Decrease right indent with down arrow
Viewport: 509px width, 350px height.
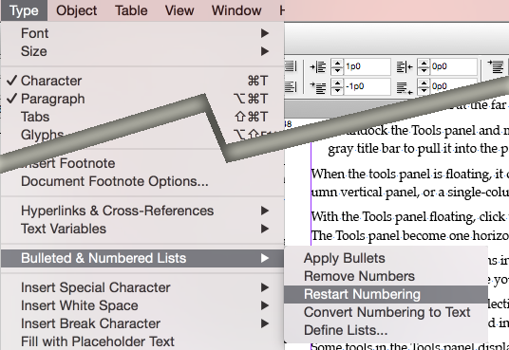(424, 70)
